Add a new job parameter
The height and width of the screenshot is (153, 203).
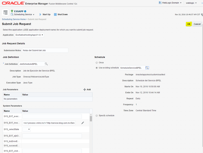(x=87, y=89)
